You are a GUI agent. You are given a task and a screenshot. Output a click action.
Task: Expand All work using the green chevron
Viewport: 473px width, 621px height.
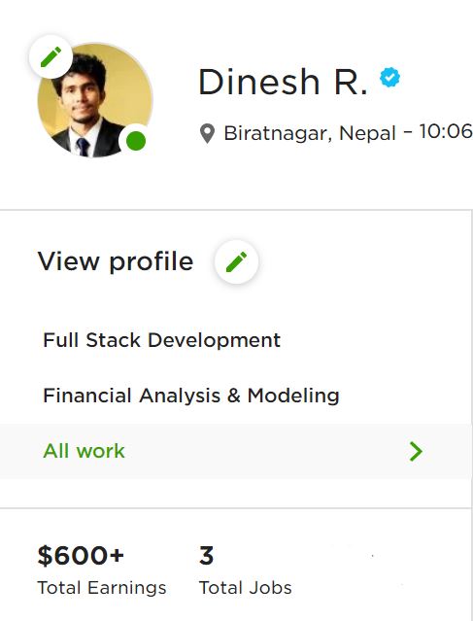(x=416, y=452)
